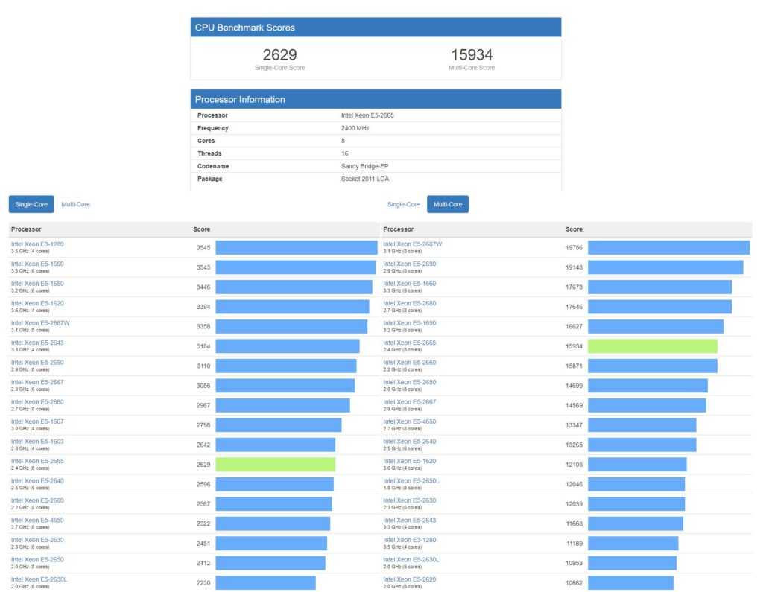
Task: Select the score value "2642"
Action: [203, 445]
